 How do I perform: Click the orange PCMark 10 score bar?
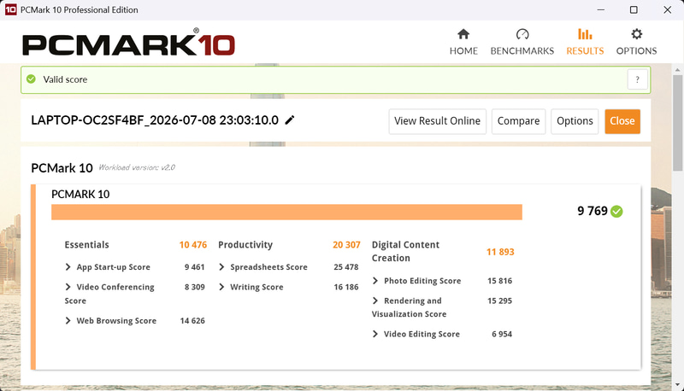(286, 212)
